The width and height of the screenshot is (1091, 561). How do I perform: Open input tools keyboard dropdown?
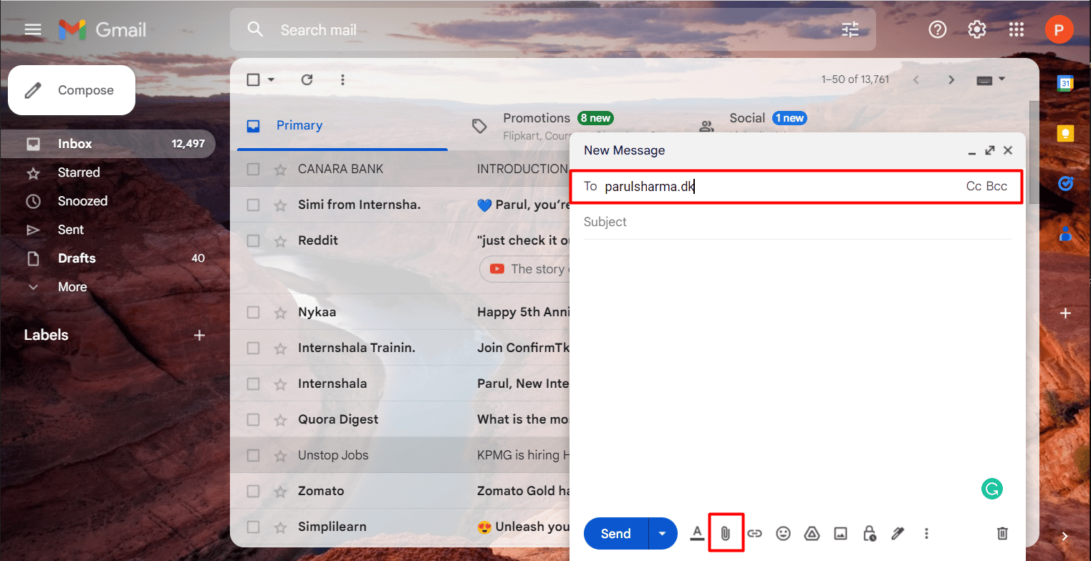[x=991, y=79]
